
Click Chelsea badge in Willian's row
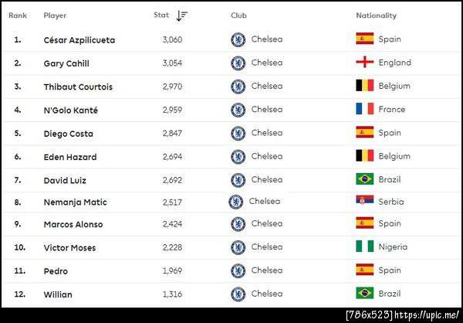click(x=238, y=294)
